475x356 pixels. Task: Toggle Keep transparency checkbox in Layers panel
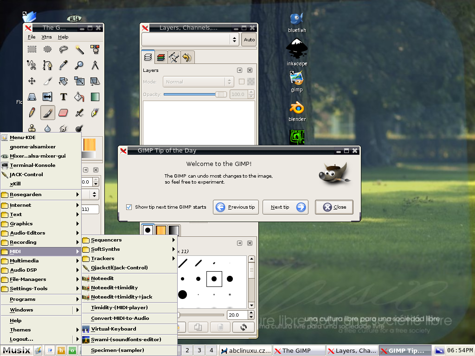[242, 82]
